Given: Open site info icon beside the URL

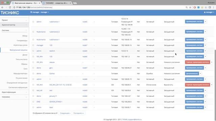Looking at the screenshot, I should pos(14,7).
